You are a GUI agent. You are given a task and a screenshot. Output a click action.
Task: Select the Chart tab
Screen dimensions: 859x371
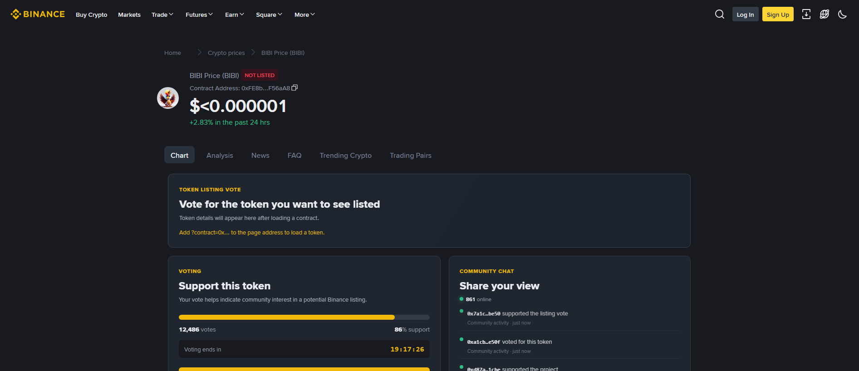coord(179,155)
